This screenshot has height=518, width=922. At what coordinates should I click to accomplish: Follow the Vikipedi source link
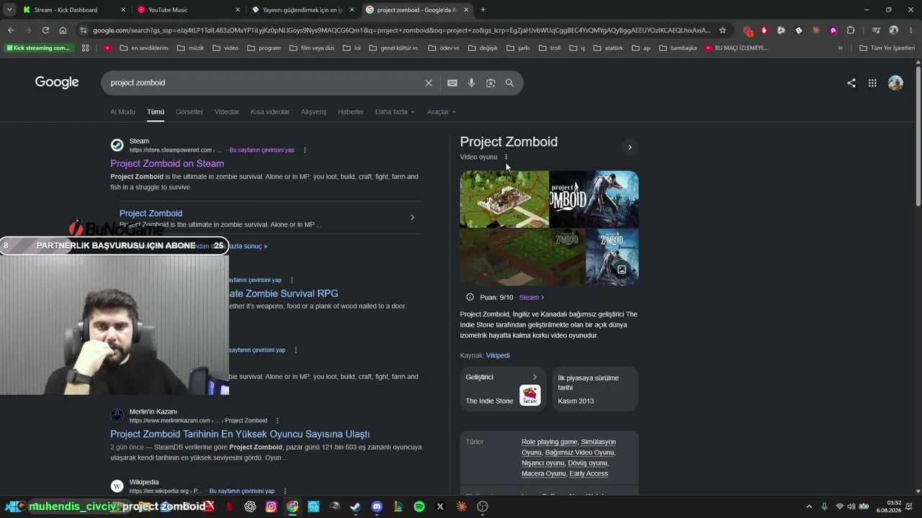point(498,355)
